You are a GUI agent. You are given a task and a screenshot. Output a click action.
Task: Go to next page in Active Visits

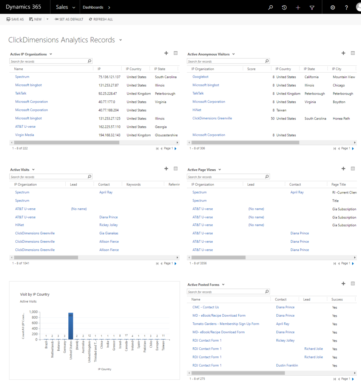(x=176, y=263)
